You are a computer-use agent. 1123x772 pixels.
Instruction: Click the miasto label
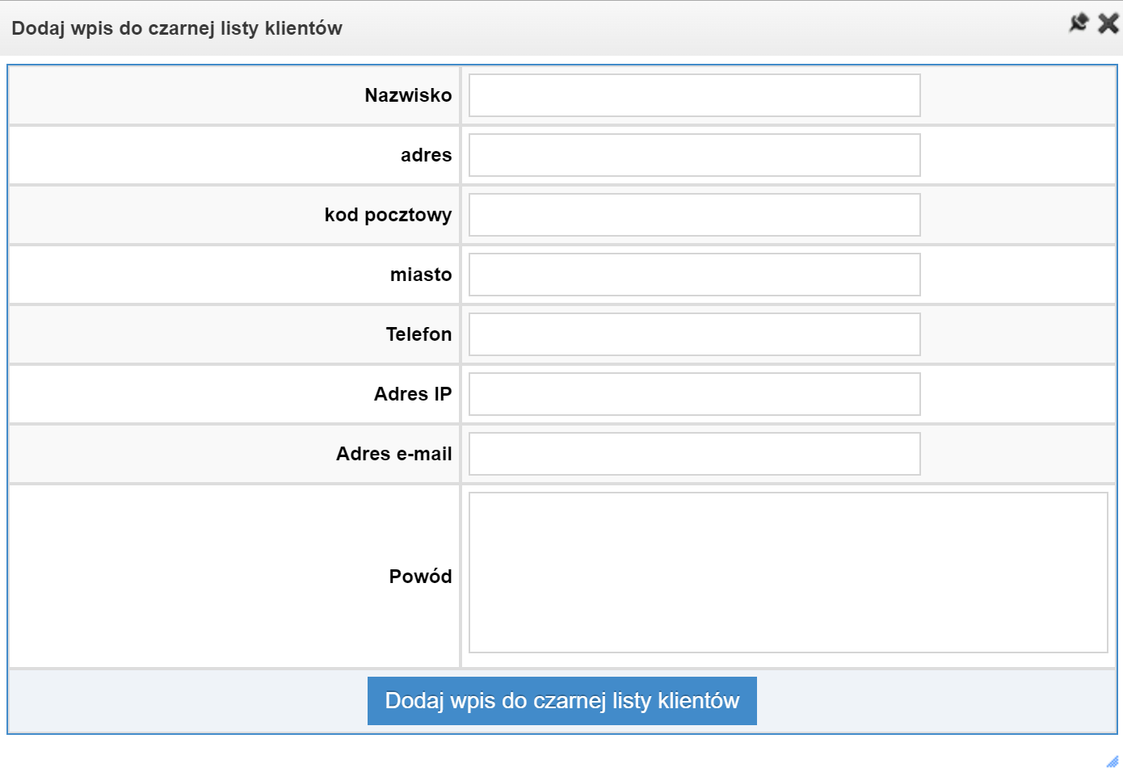421,275
